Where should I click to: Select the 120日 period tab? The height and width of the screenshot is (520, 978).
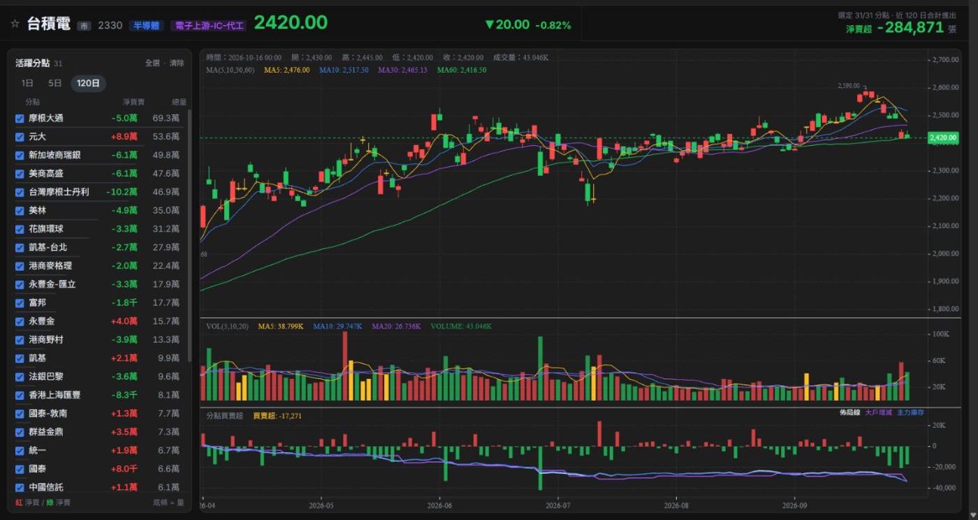pyautogui.click(x=89, y=83)
